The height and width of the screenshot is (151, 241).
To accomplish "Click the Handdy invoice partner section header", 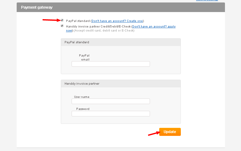I will pos(121,84).
